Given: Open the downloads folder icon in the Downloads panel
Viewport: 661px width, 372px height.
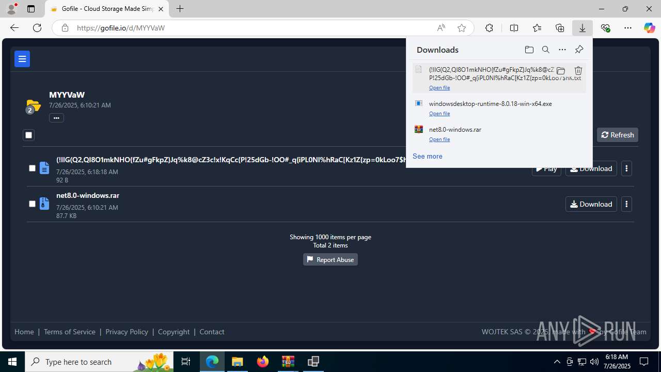Looking at the screenshot, I should click(529, 50).
